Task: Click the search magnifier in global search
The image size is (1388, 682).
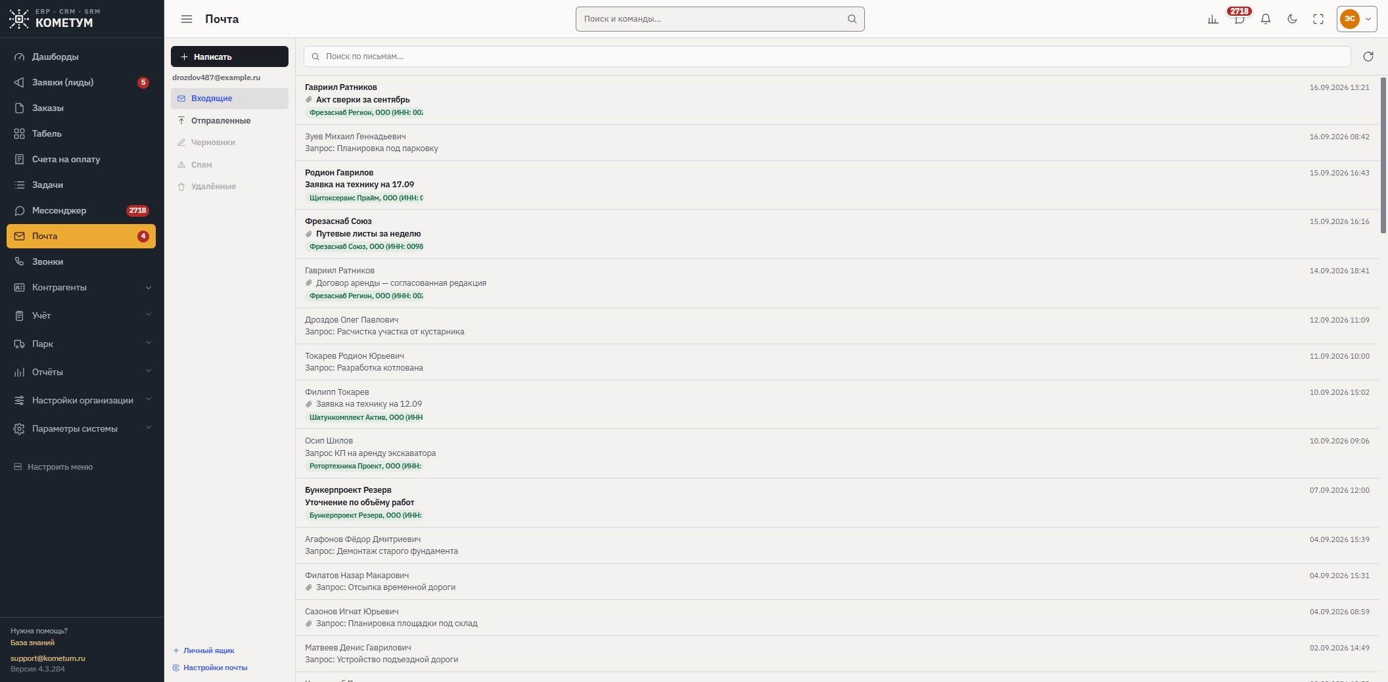Action: click(852, 19)
